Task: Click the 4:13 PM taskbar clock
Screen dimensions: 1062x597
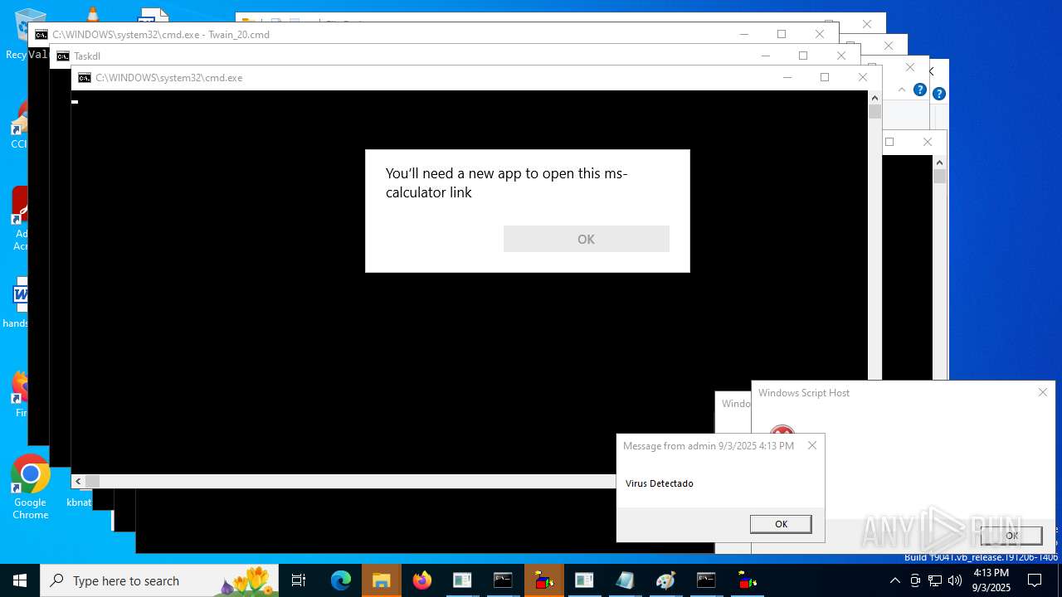Action: (x=991, y=580)
